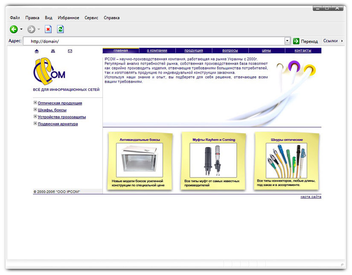Open the sitemap icon in the header
The height and width of the screenshot is (275, 352).
[x=53, y=51]
